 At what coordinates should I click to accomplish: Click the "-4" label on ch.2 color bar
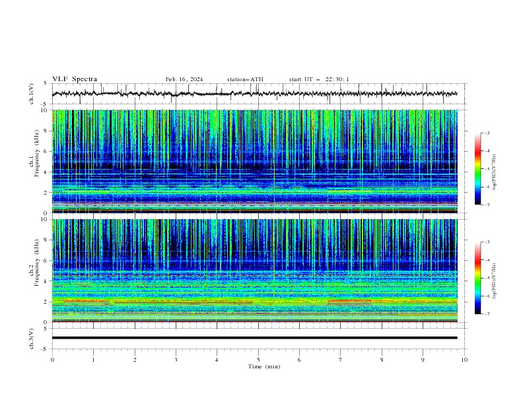pyautogui.click(x=487, y=260)
